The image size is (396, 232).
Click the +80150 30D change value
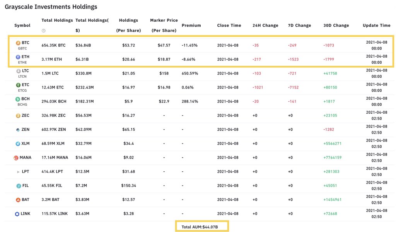(330, 87)
